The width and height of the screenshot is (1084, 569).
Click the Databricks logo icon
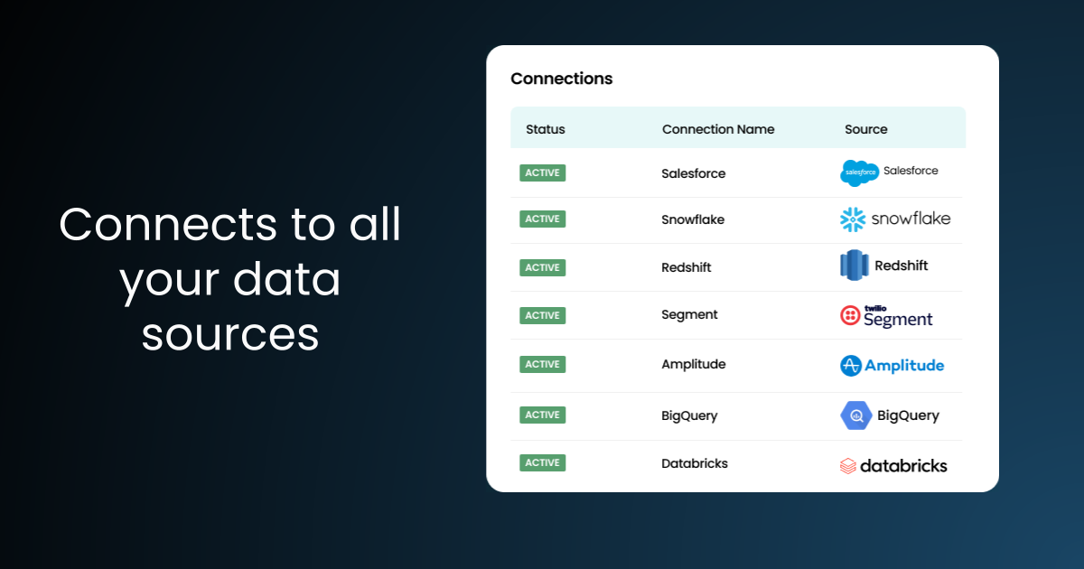[x=847, y=466]
